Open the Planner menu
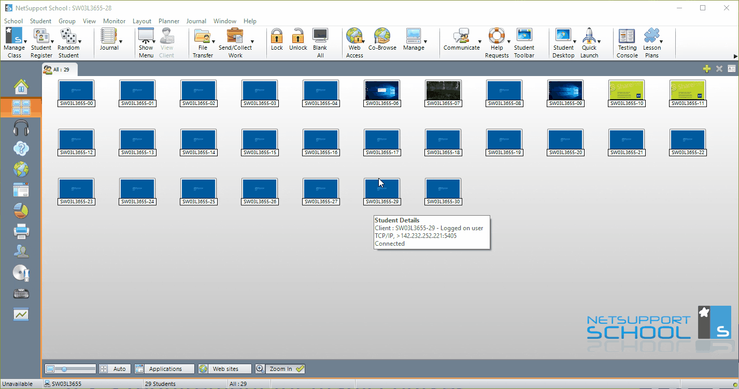The image size is (739, 389). [x=169, y=21]
